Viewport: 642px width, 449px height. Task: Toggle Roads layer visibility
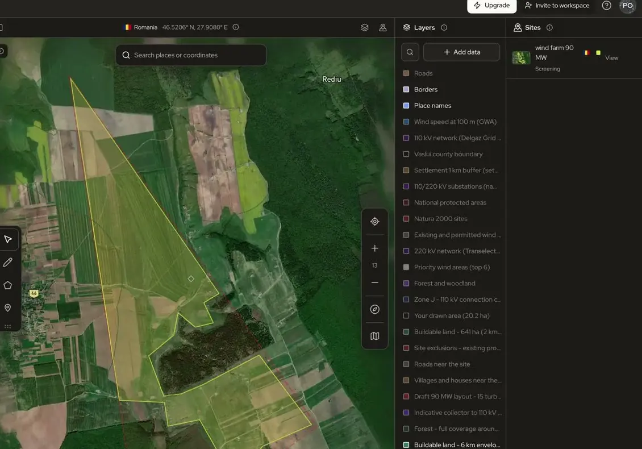[406, 73]
